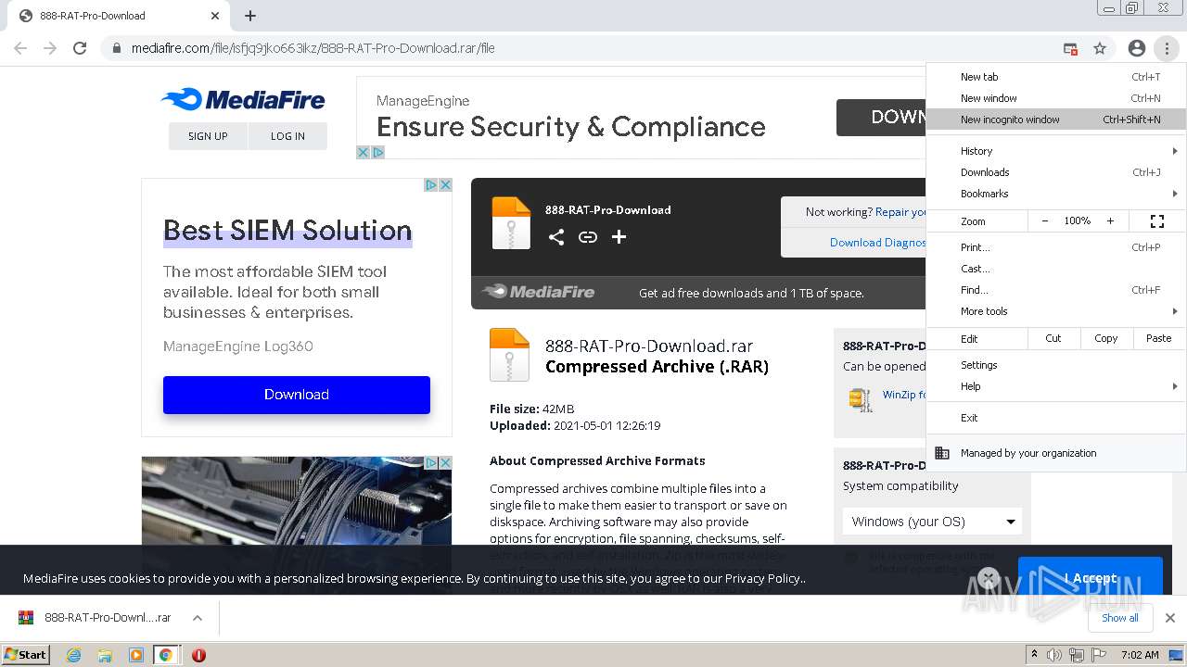Click the share icon under the file name

tap(556, 237)
